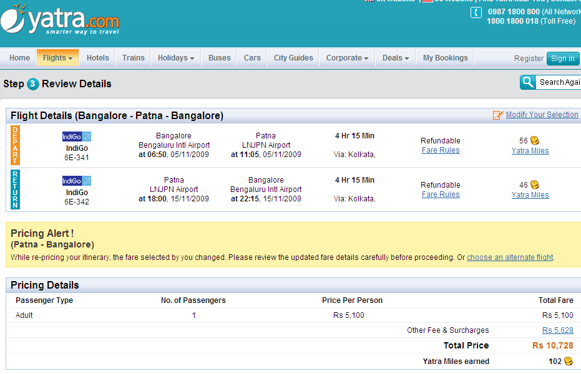Screen dimensions: 581x374
Task: Click the Rs 5,628 surcharges link
Action: (558, 330)
